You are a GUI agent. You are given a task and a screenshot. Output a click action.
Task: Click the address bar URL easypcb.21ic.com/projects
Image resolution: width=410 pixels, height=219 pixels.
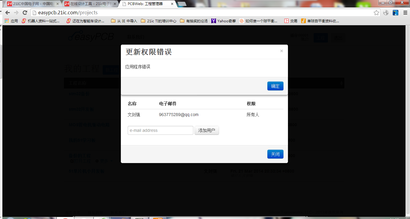coord(68,13)
